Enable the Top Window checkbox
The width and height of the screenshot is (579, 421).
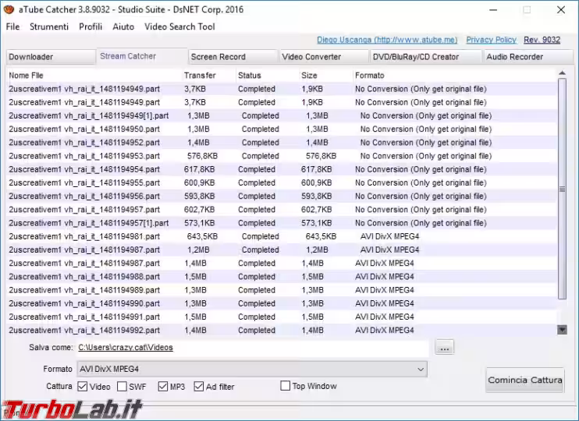coord(285,386)
